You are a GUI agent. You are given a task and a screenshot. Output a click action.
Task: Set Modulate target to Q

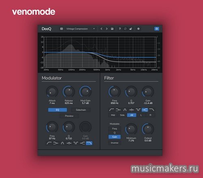114,132
